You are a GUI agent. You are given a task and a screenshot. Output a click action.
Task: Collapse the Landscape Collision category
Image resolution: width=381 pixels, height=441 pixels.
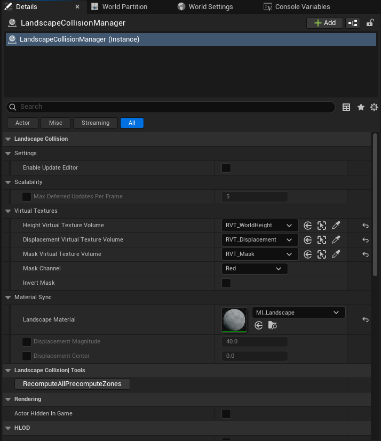8,139
